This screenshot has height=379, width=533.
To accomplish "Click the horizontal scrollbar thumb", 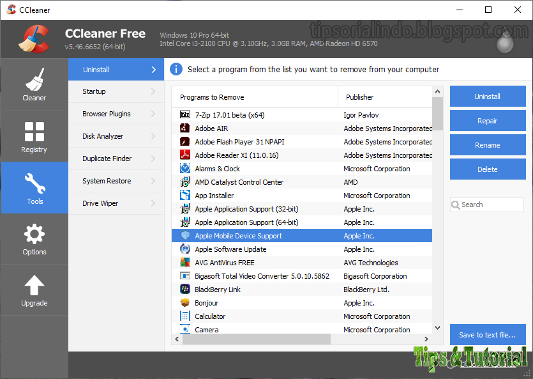I will (x=257, y=339).
